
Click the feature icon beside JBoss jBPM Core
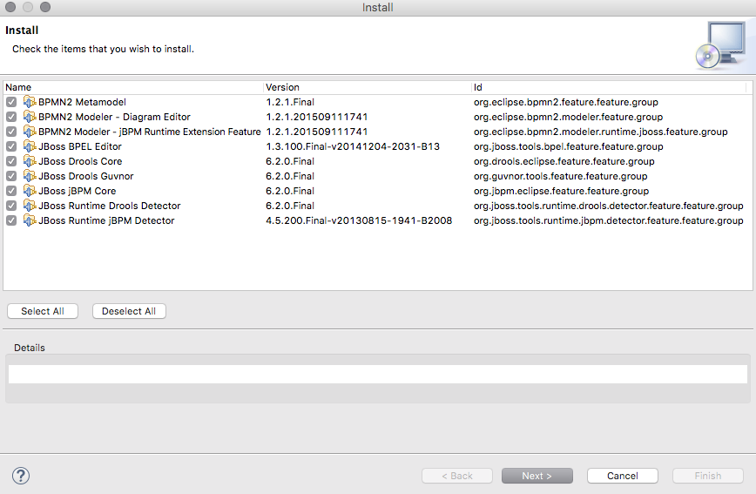[x=30, y=191]
